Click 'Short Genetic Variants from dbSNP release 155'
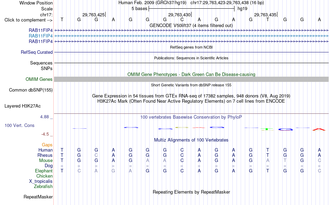 (191, 85)
